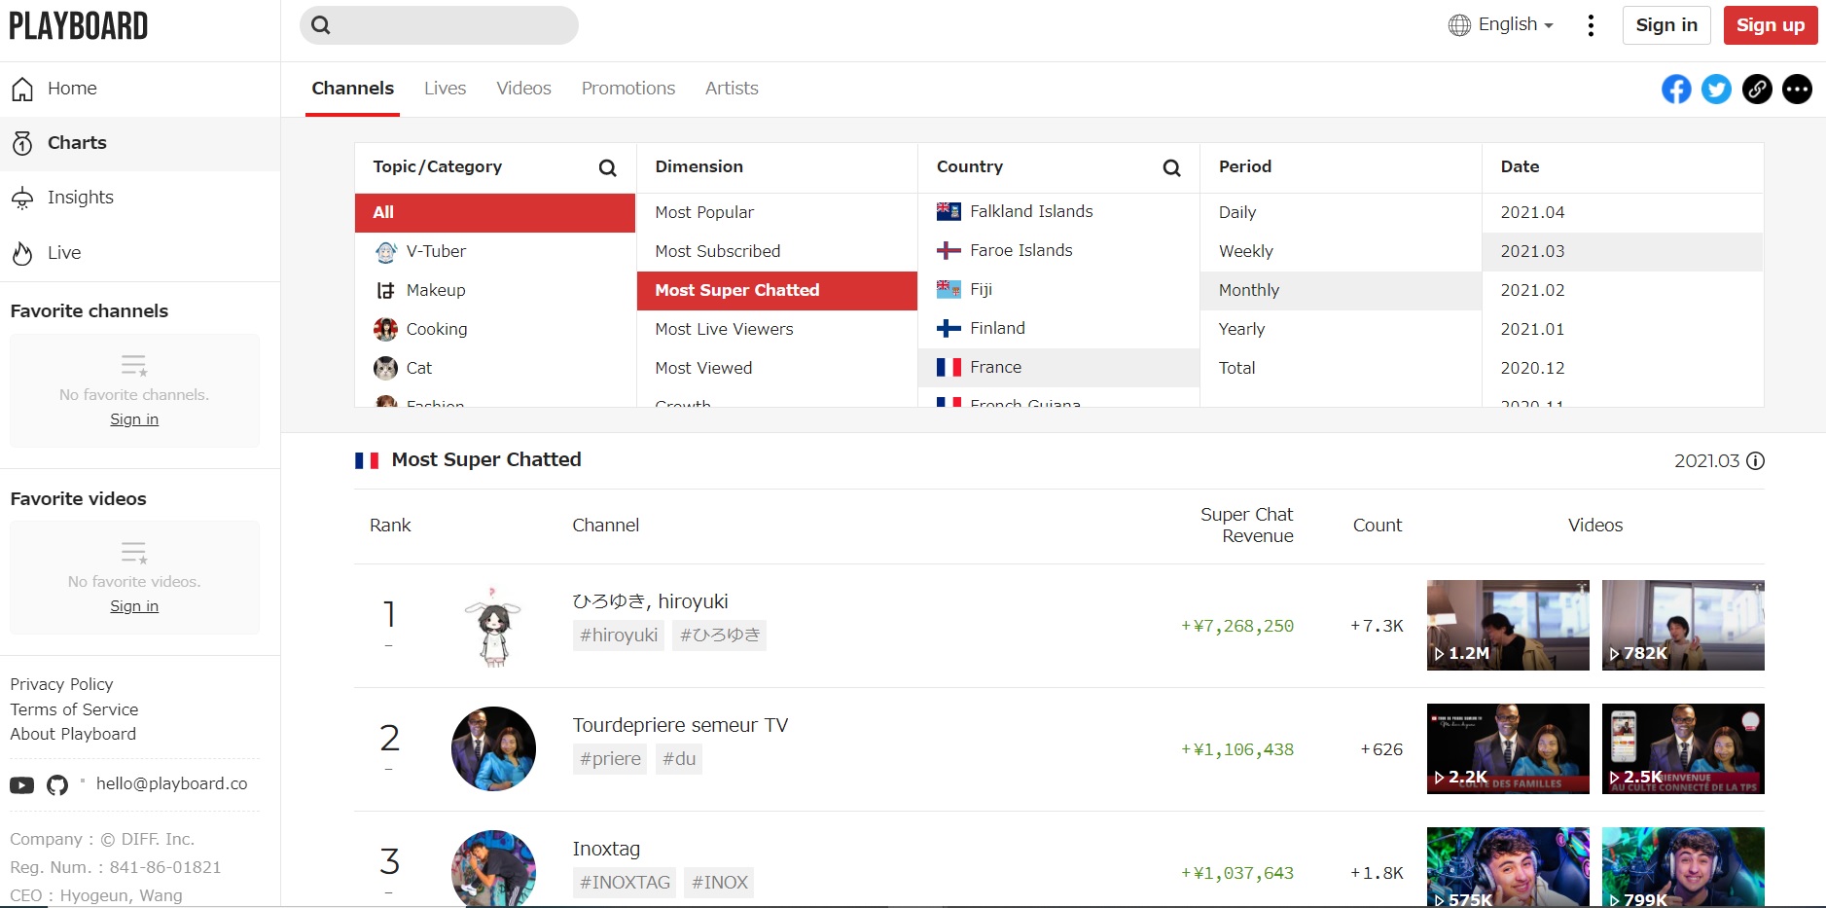The image size is (1826, 908).
Task: Search within Topic/Category column
Action: pyautogui.click(x=607, y=167)
